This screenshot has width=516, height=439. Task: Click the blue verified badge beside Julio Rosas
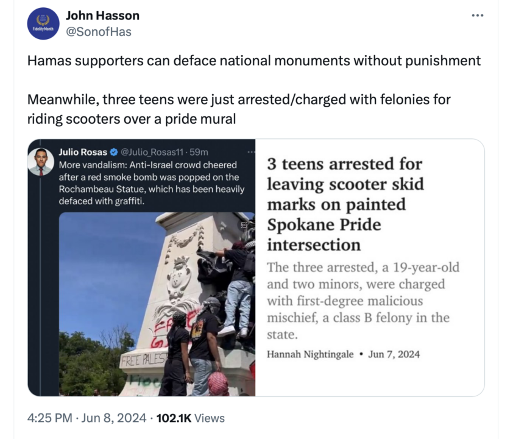point(114,152)
